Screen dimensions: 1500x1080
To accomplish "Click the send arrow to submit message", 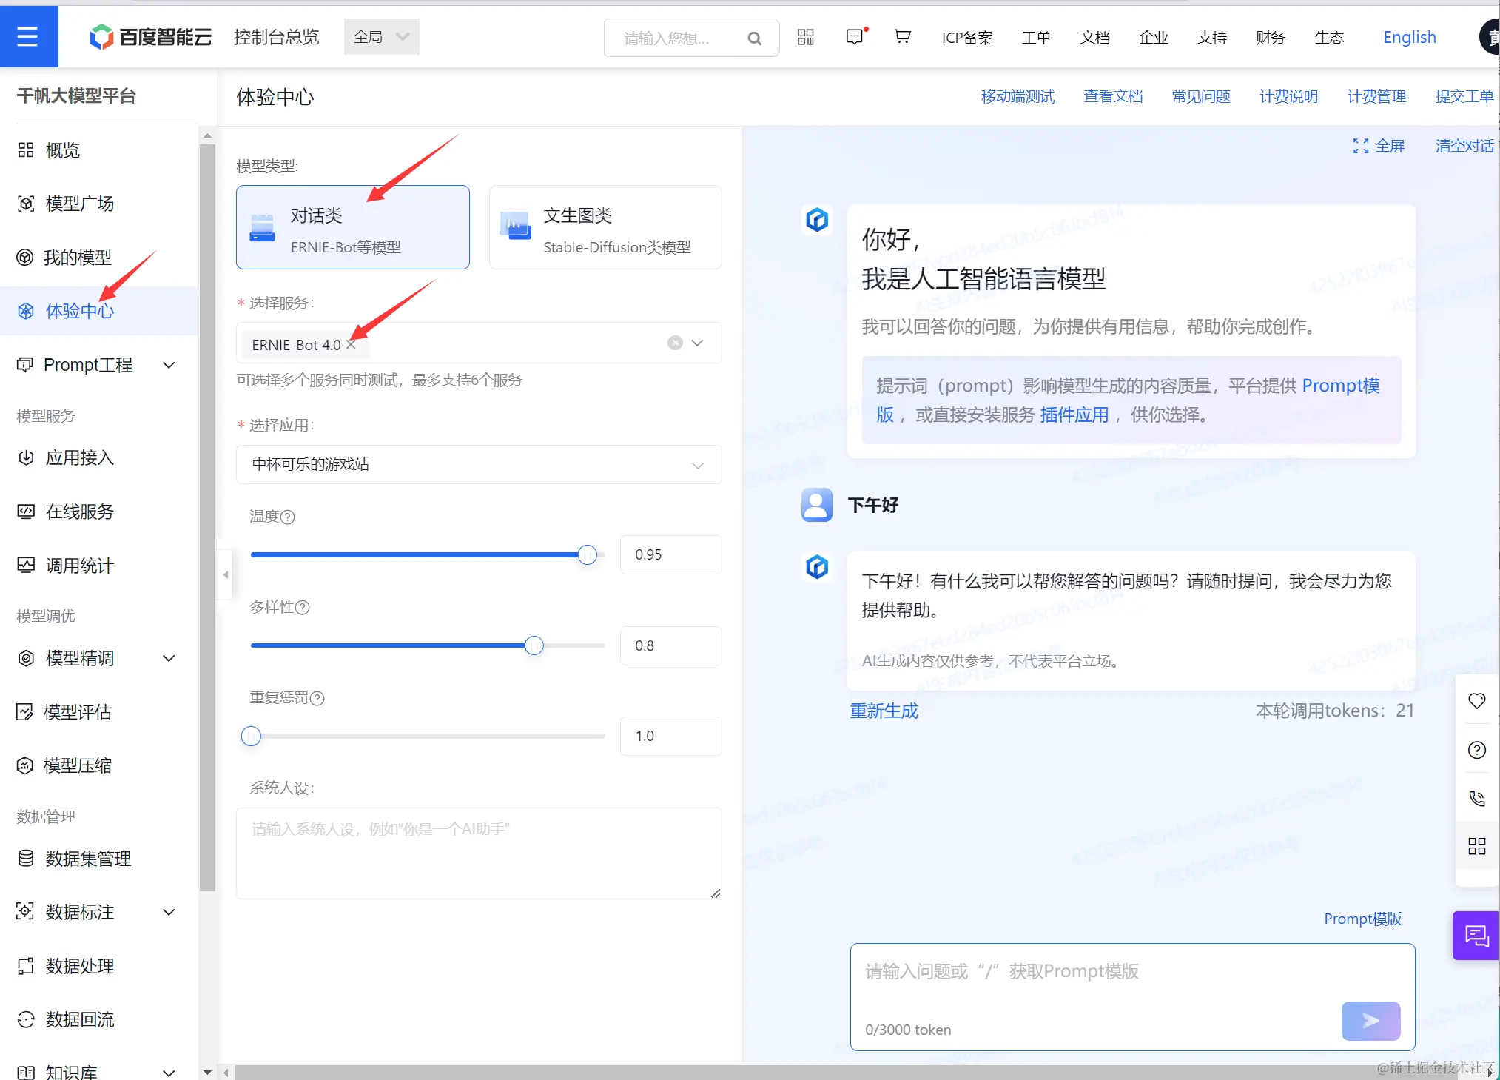I will click(1370, 1021).
